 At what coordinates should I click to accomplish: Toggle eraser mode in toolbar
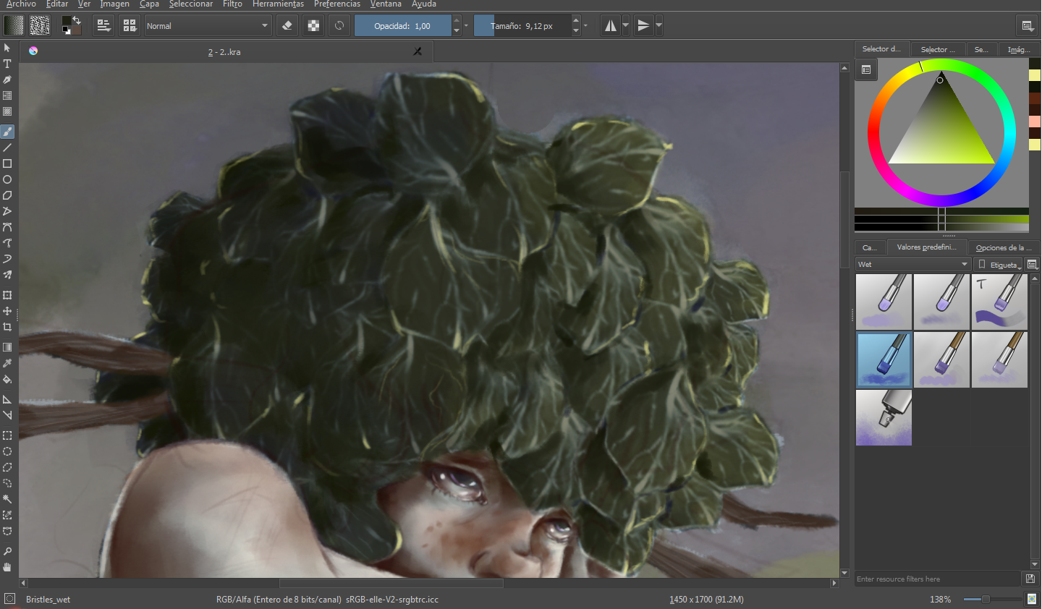click(x=287, y=25)
